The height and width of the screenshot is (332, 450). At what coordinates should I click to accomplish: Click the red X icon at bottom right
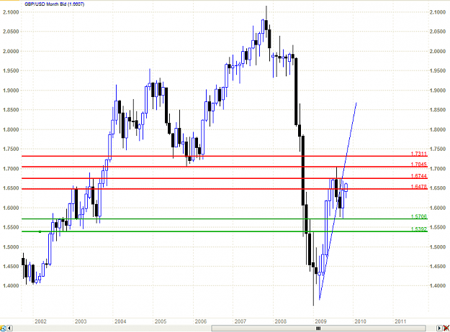pos(446,328)
